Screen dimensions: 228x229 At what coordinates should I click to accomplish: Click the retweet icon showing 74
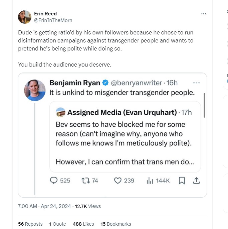click(85, 181)
